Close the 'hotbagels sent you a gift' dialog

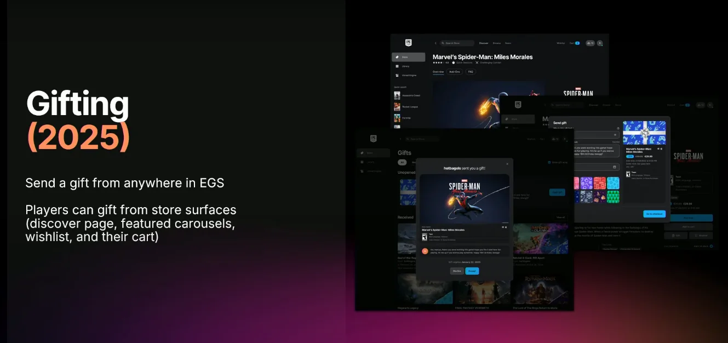(x=507, y=164)
